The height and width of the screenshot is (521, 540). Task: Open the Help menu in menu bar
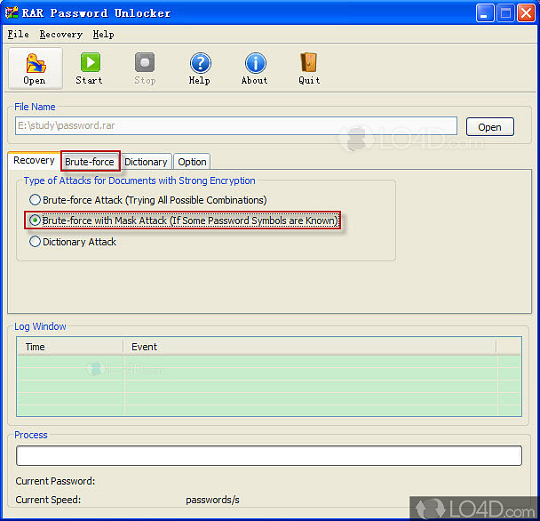click(x=103, y=34)
